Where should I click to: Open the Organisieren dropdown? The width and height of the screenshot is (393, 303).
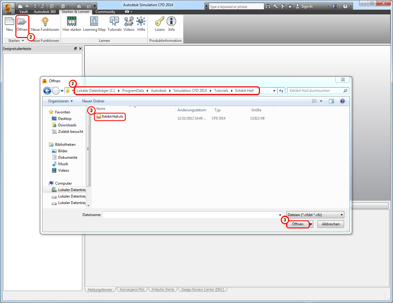tap(60, 101)
